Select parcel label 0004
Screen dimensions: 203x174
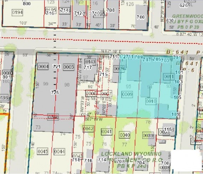[x=43, y=67]
